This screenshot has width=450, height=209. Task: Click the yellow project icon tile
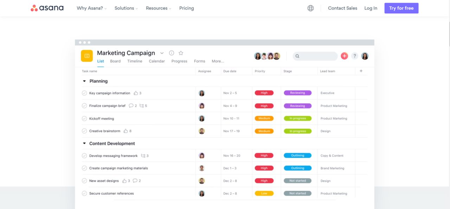(x=86, y=56)
